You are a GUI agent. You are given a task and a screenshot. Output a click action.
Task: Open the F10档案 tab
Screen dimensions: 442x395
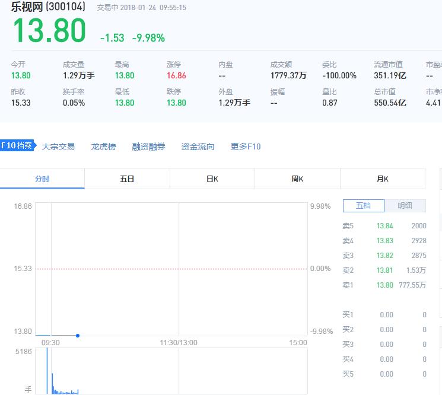coord(18,145)
